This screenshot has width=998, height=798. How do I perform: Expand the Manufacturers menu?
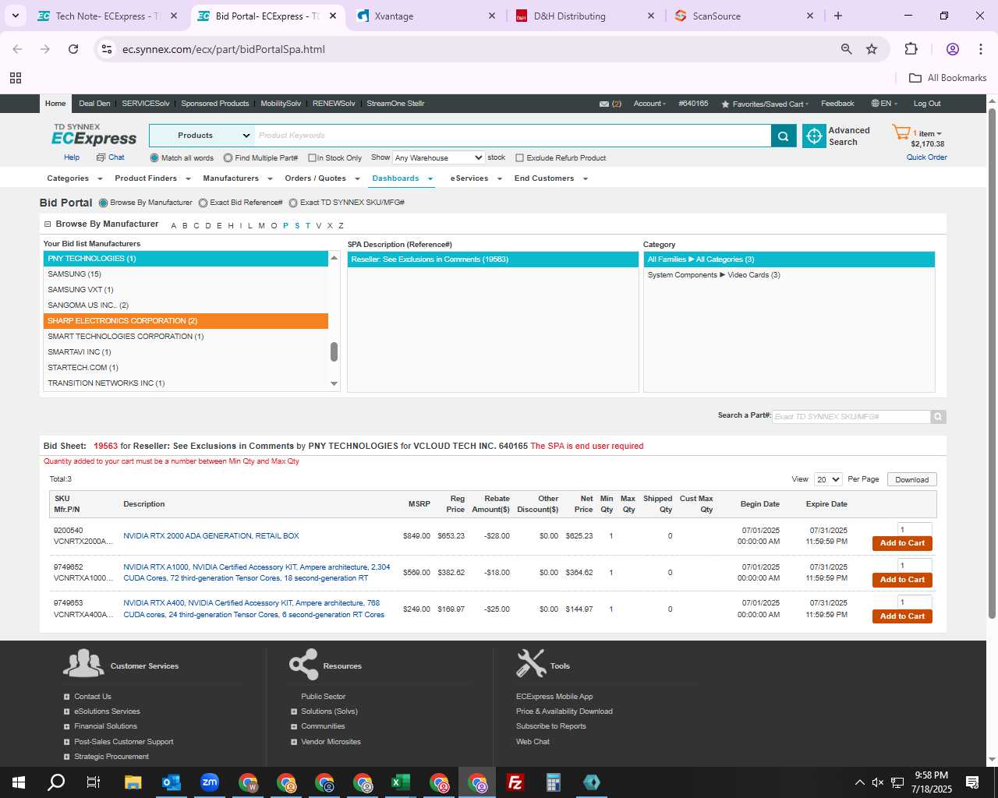(x=237, y=178)
